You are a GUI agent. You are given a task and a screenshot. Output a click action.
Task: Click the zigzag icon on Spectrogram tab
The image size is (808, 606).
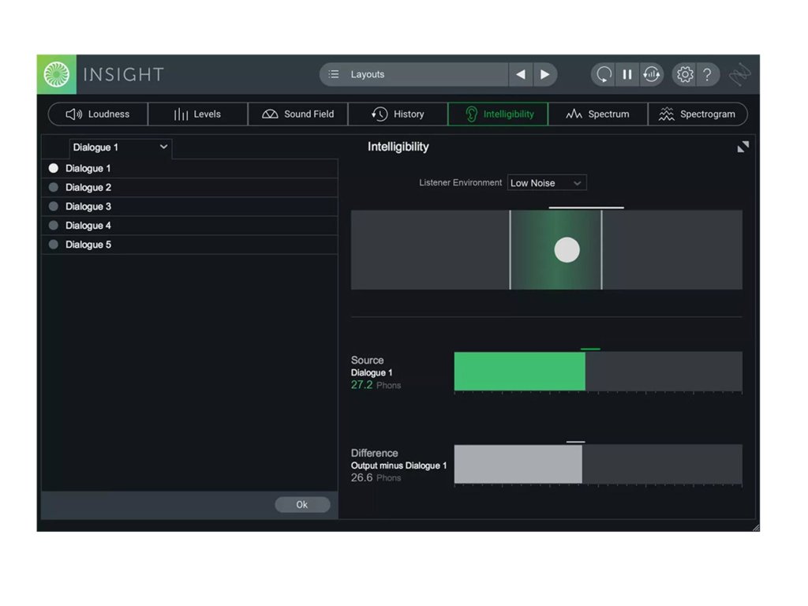coord(666,114)
